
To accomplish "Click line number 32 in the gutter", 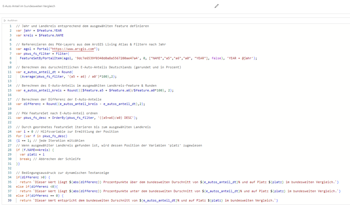I will click(x=10, y=168).
